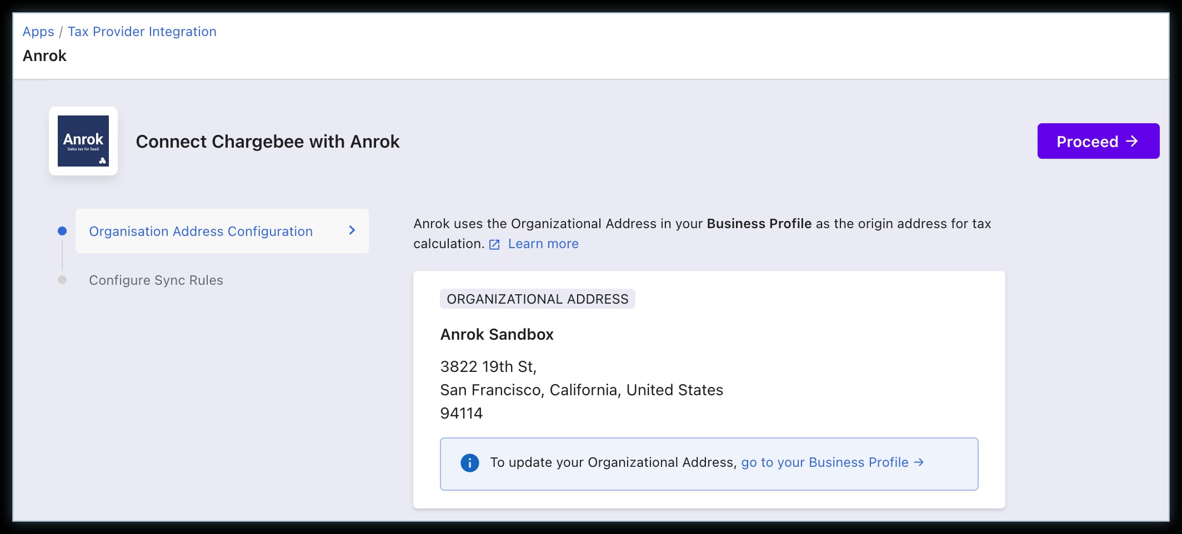Follow go to your Business Profile link
1182x534 pixels.
[824, 462]
